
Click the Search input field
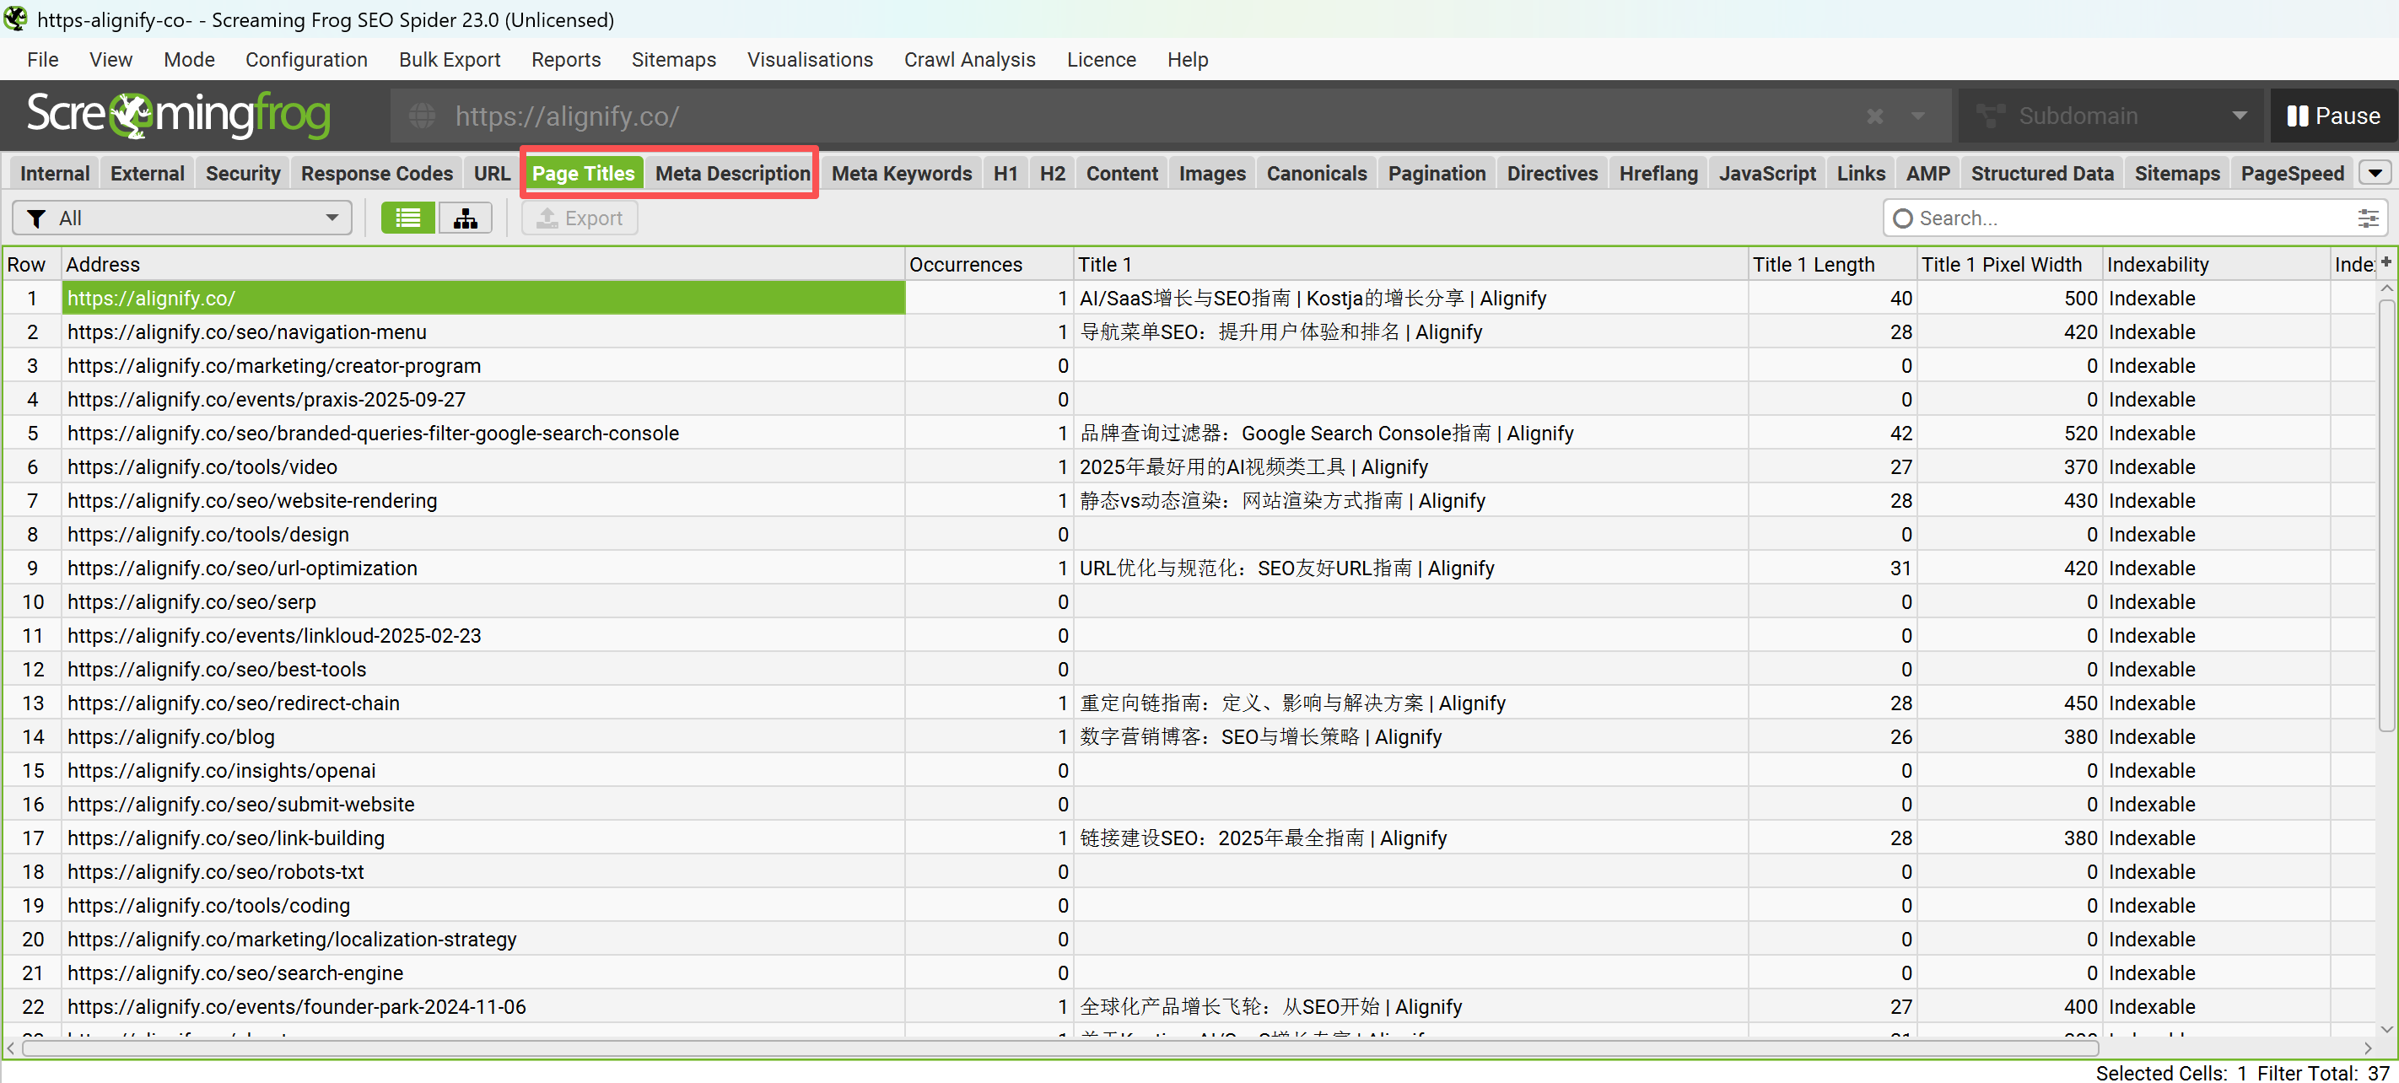(2123, 218)
